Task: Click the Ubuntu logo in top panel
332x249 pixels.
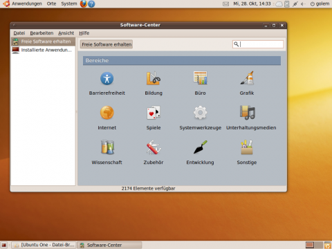Action: [6, 3]
